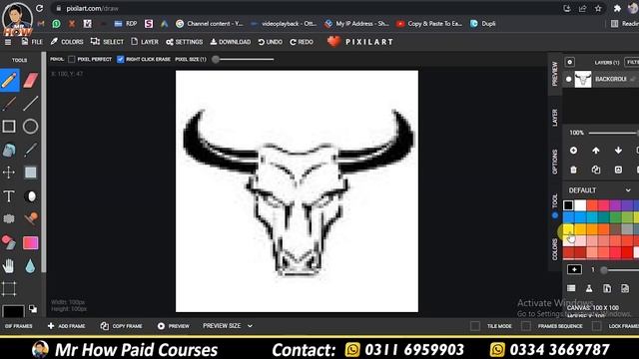
Task: Switch to the Colors side tab
Action: point(555,249)
